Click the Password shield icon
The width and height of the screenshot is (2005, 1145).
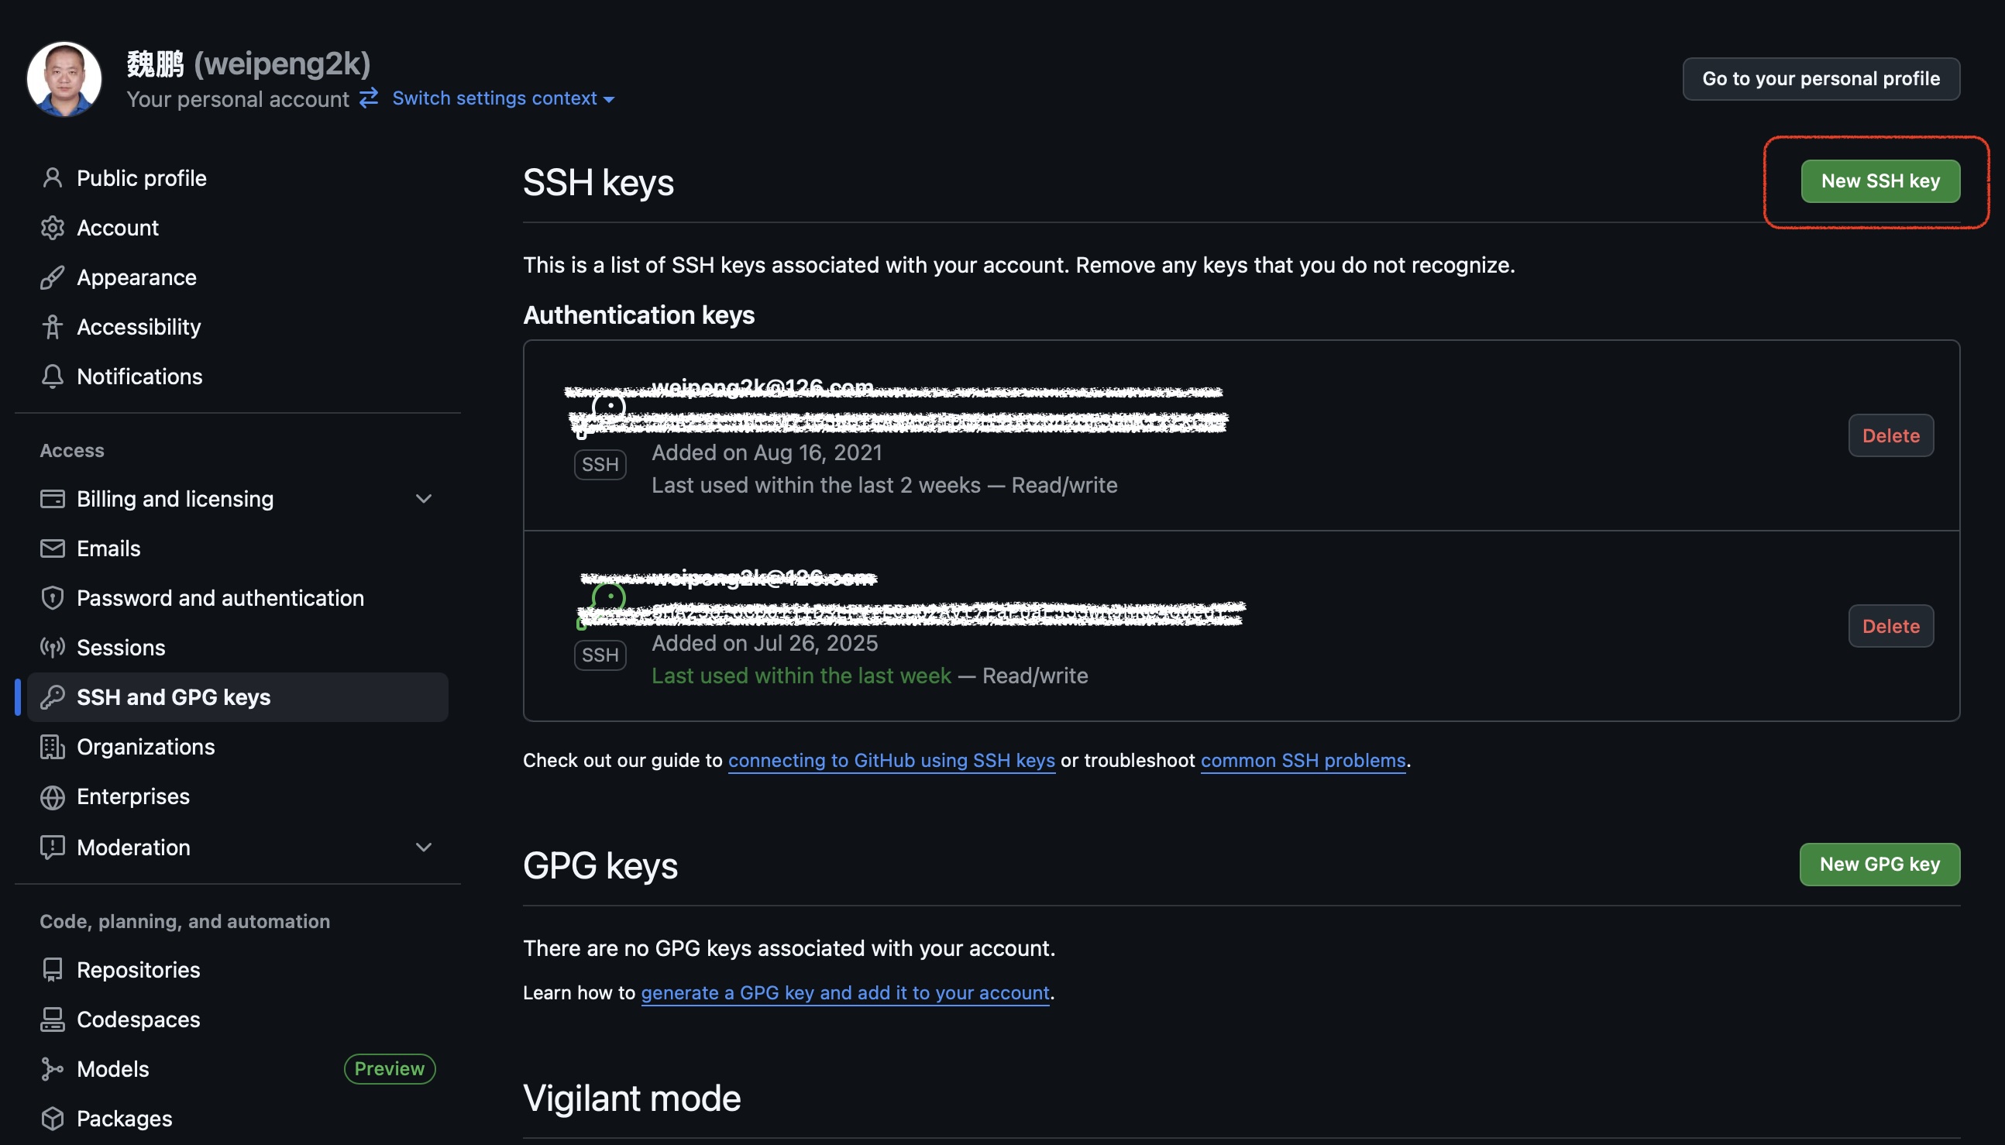tap(52, 598)
